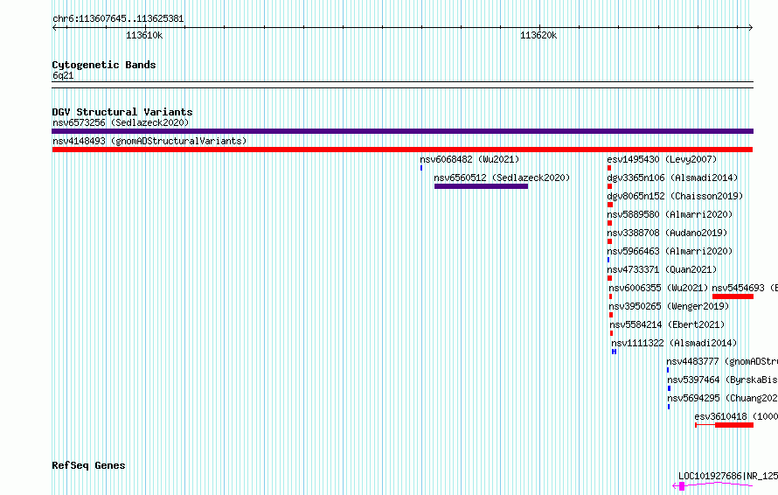
Task: Click the Cytogenetic Bands track title
Action: pyautogui.click(x=104, y=65)
